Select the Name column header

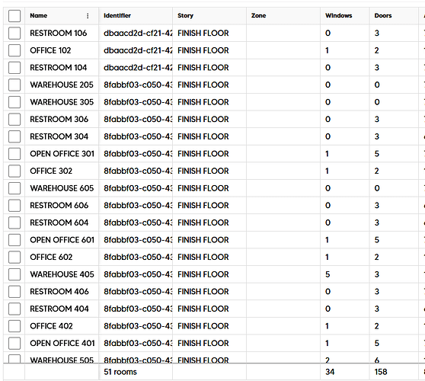click(39, 16)
